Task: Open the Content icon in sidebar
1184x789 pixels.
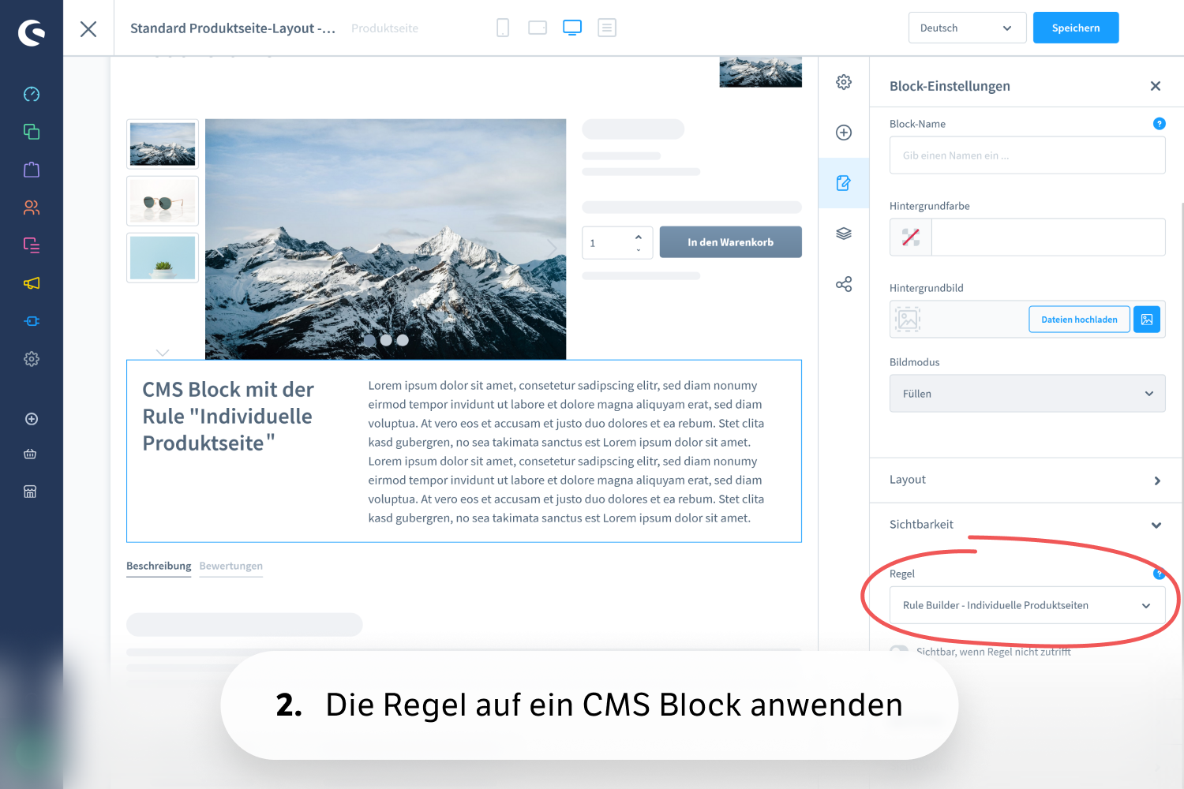Action: click(x=32, y=245)
